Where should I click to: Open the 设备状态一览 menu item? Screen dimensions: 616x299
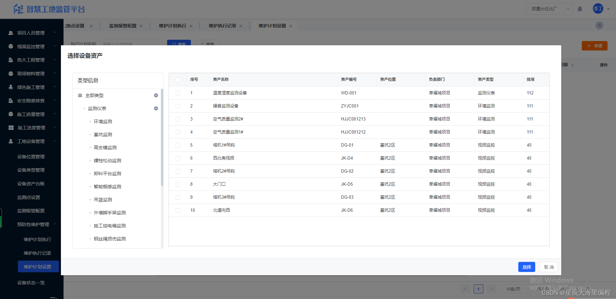31,283
